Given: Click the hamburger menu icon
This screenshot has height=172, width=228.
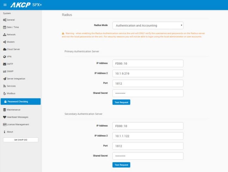Looking at the screenshot, I should [x=5, y=5].
